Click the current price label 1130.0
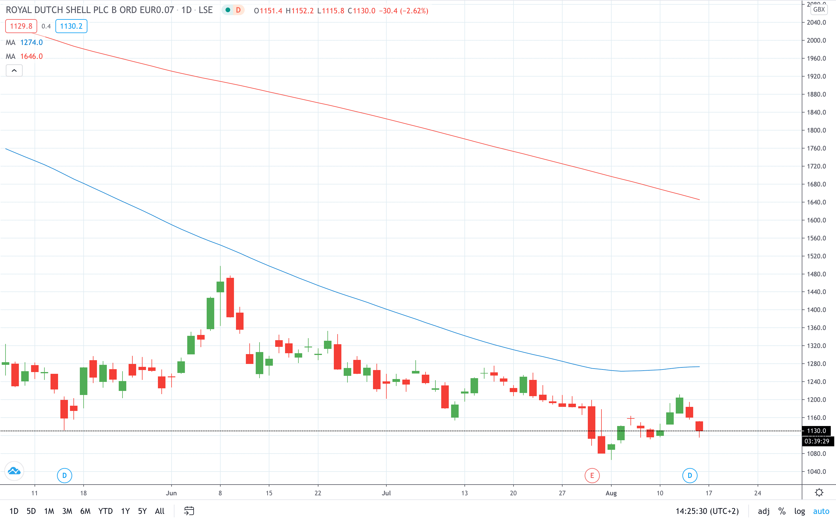The height and width of the screenshot is (522, 836). (x=816, y=431)
